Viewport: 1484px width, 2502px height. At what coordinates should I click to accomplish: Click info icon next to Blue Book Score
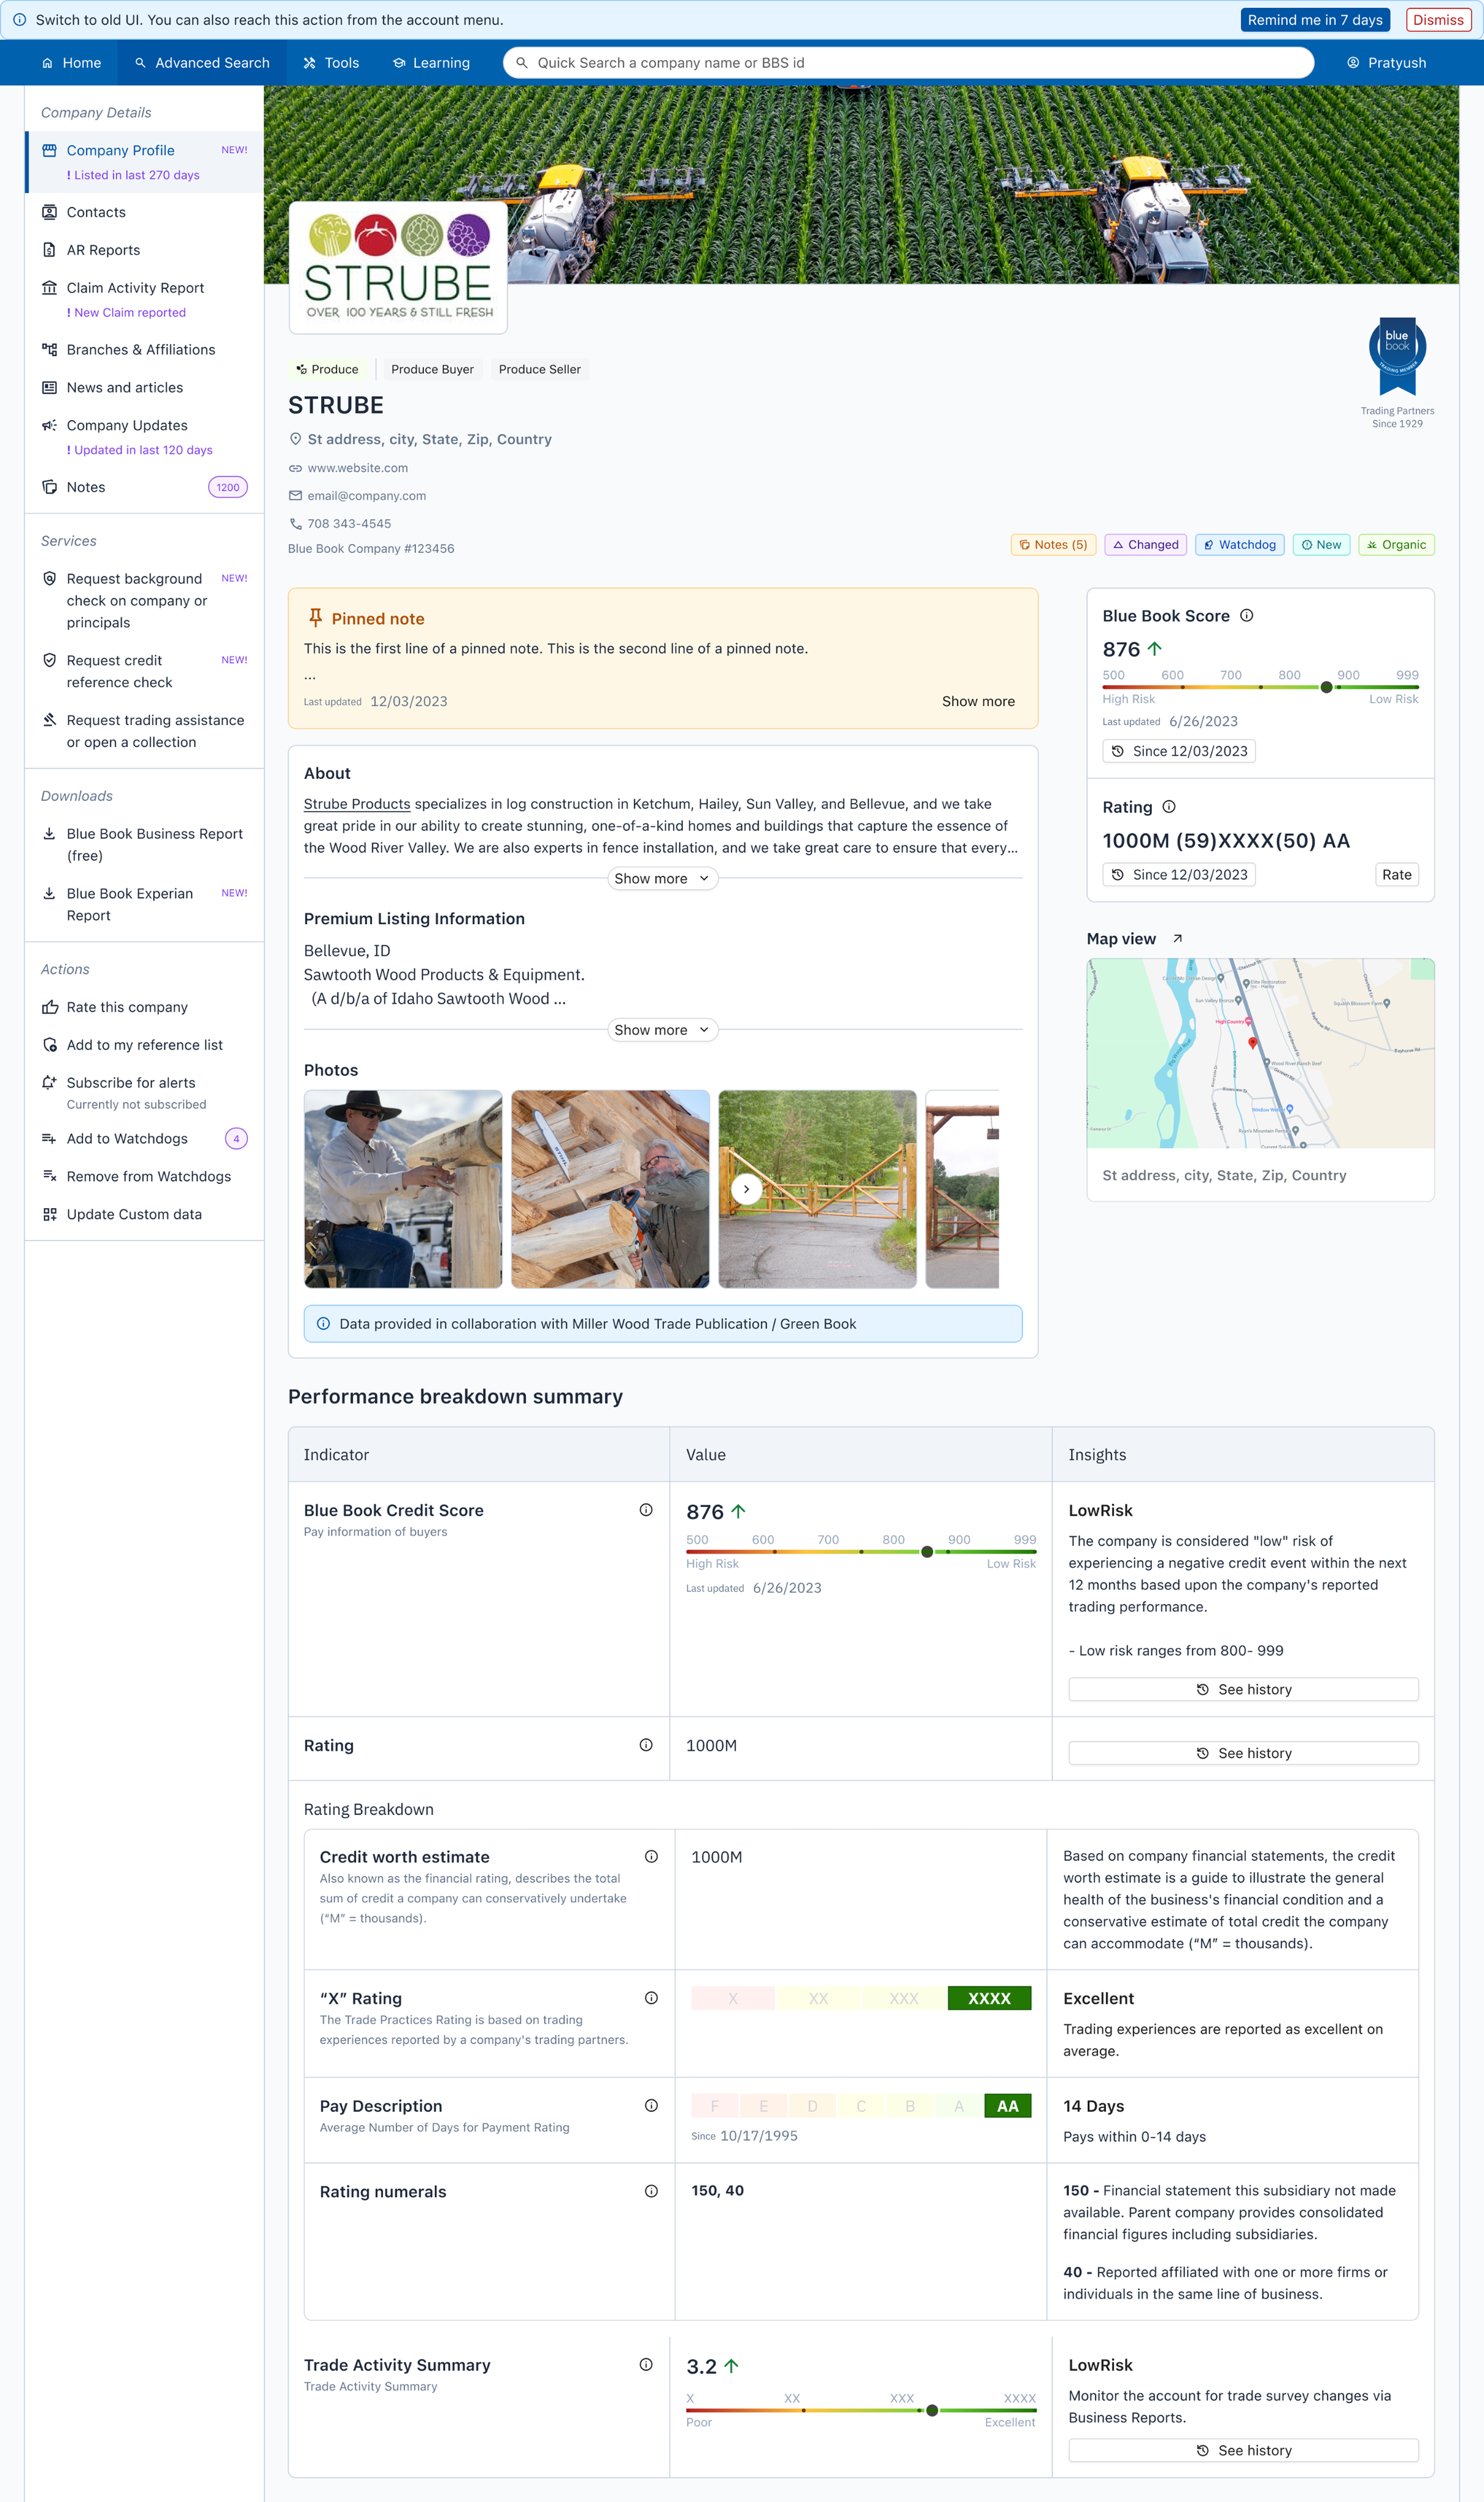pos(1246,616)
